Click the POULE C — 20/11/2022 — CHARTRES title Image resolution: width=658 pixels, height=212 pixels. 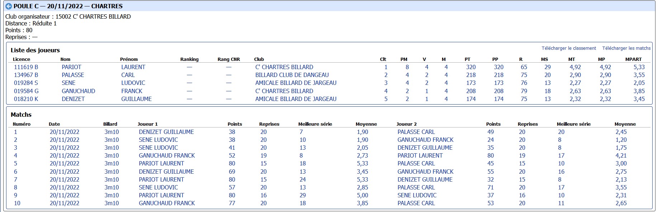(x=68, y=6)
